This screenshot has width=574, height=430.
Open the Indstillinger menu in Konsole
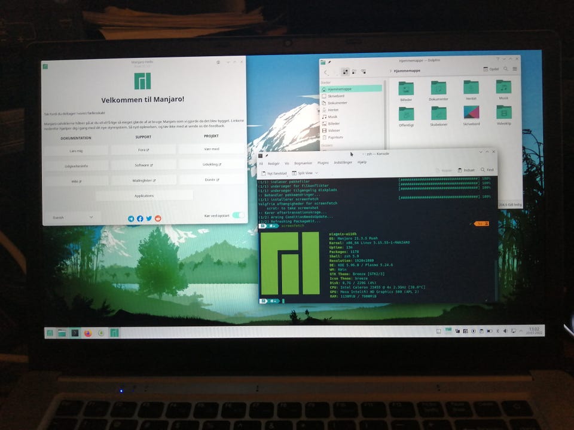(343, 162)
